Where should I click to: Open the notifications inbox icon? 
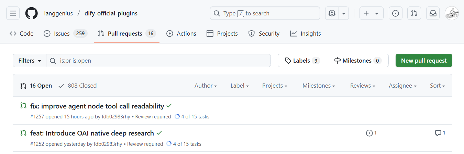(433, 13)
